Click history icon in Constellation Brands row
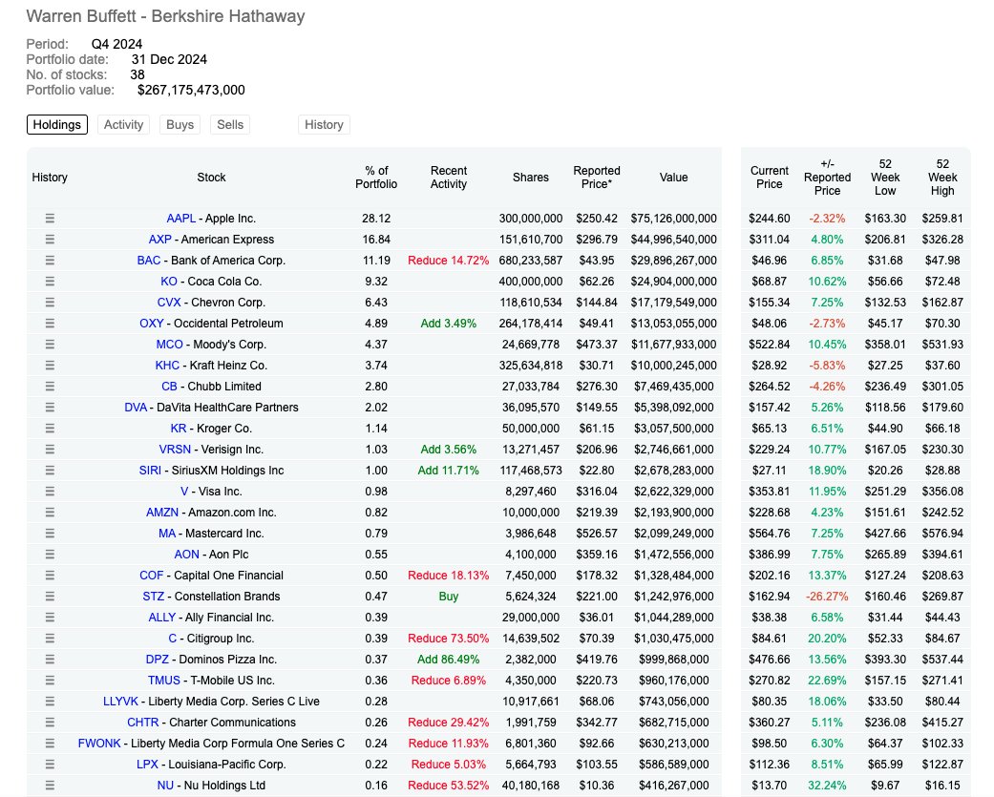The image size is (994, 797). click(50, 597)
